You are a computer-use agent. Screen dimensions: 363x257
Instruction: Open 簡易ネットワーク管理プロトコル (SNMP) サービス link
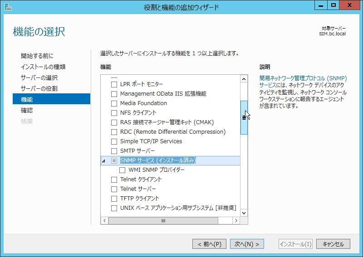(303, 82)
